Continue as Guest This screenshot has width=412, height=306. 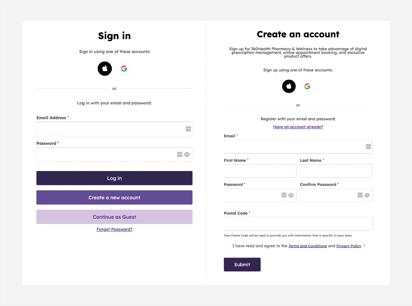pos(114,217)
